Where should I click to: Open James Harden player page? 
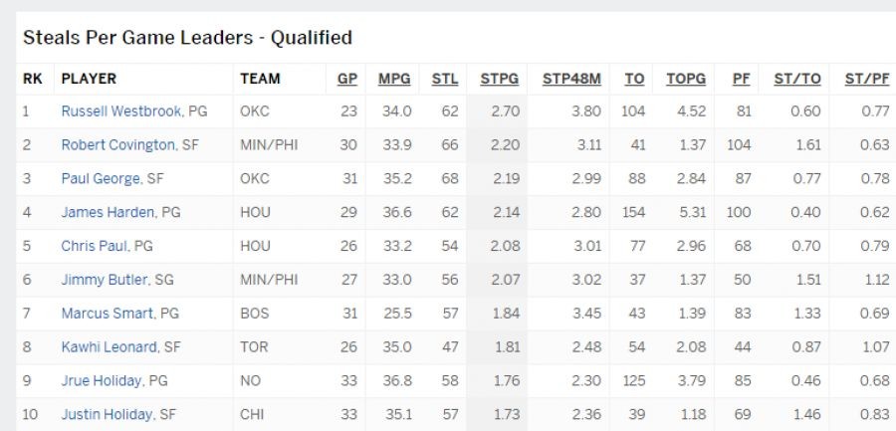(x=108, y=213)
